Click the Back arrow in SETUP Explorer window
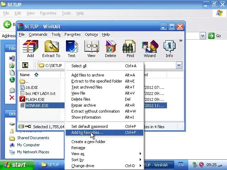This screenshot has width=227, height=170. pyautogui.click(x=7, y=24)
